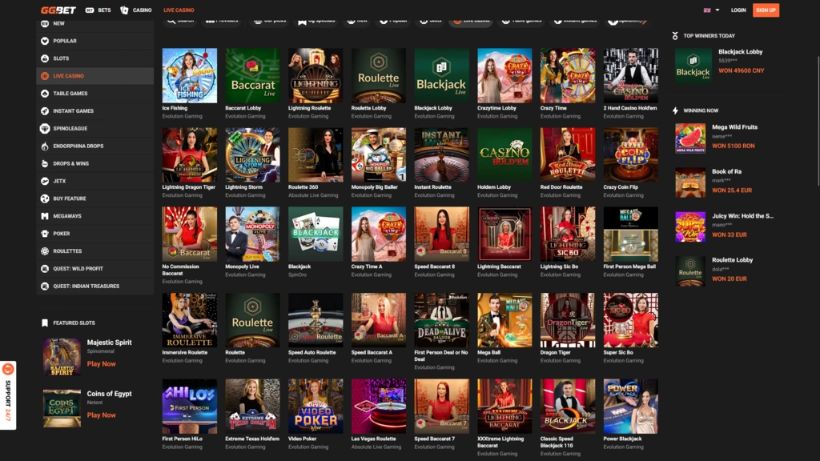The image size is (820, 461).
Task: Select the New category sidebar icon
Action: pos(45,23)
